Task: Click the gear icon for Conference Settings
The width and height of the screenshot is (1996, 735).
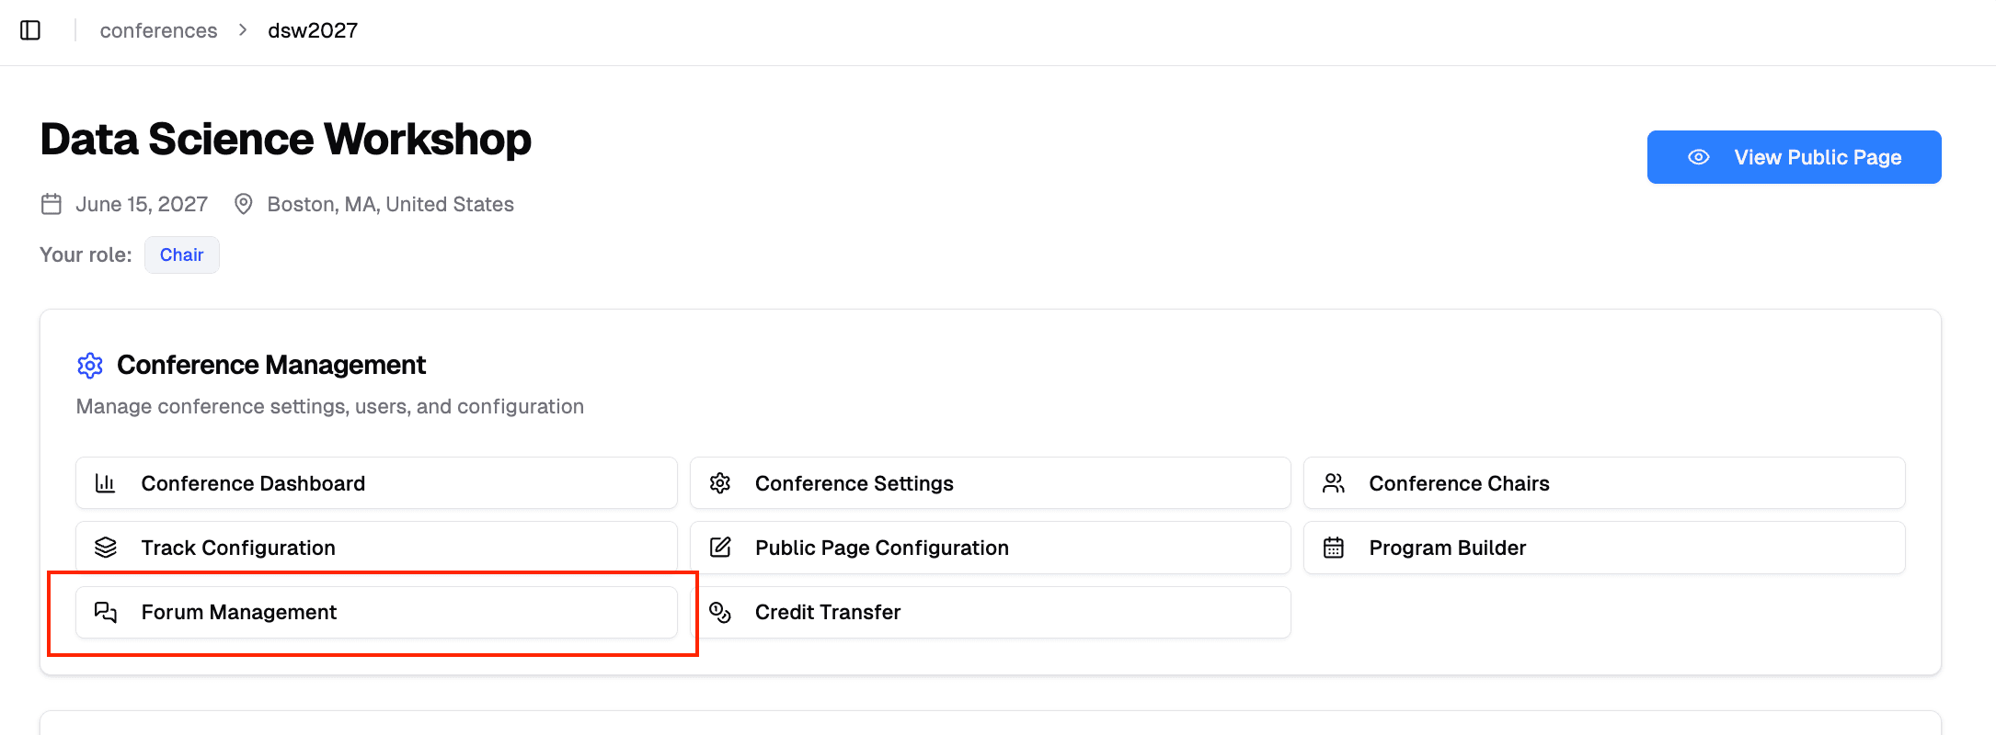Action: tap(720, 483)
